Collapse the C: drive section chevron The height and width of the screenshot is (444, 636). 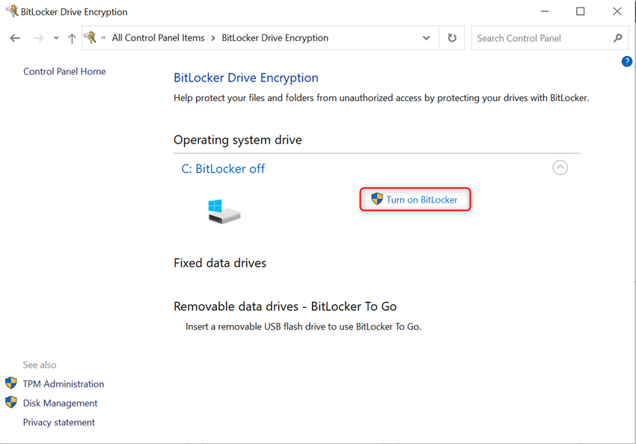click(x=560, y=167)
